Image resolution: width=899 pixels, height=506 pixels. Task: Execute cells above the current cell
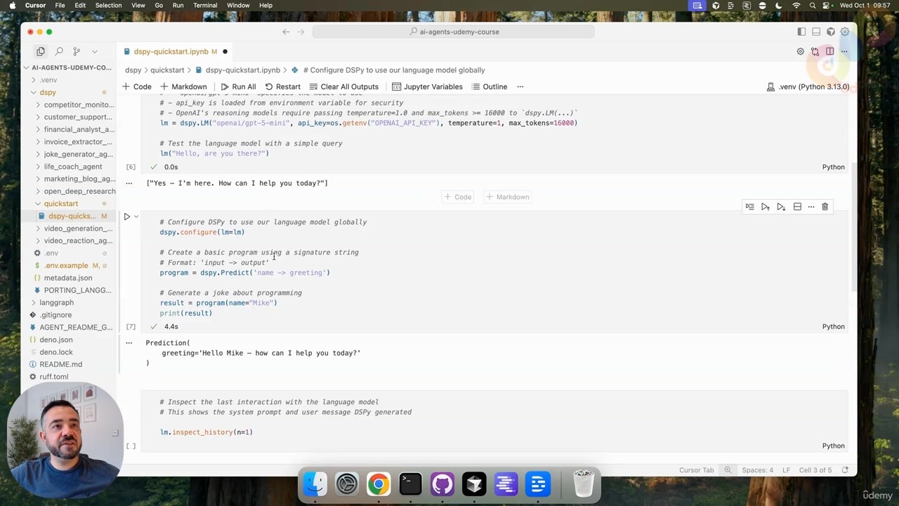coord(766,207)
